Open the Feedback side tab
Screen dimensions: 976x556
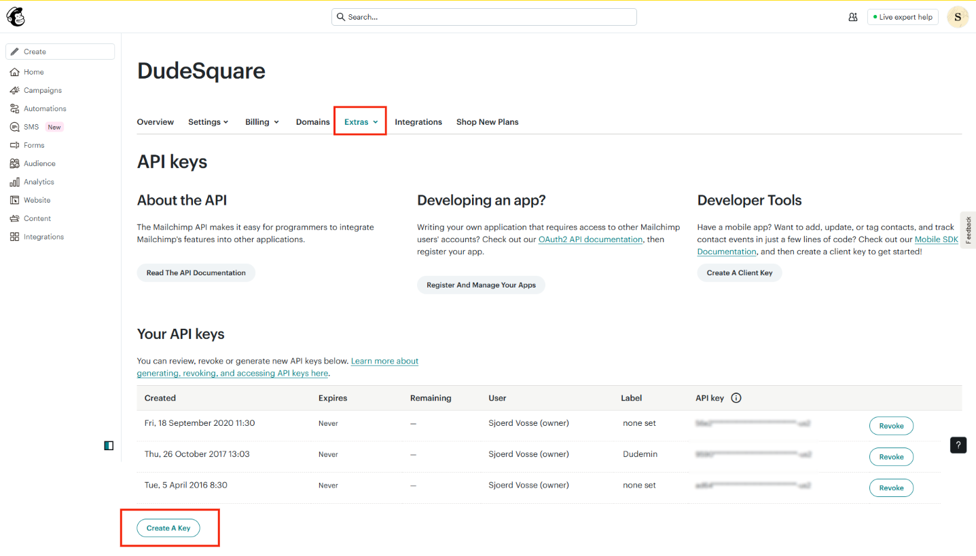968,230
